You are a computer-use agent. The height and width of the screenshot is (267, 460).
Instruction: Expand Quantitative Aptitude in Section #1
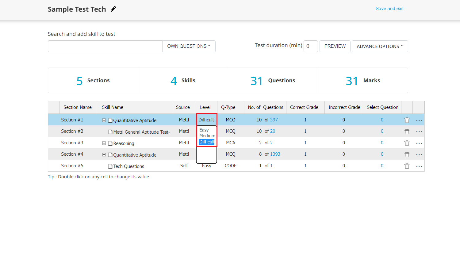point(104,120)
